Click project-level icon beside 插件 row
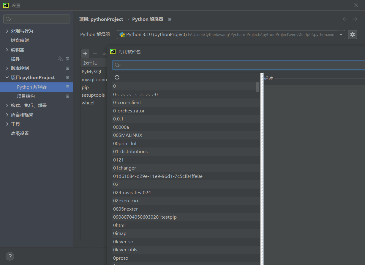The height and width of the screenshot is (265, 365). [67, 59]
